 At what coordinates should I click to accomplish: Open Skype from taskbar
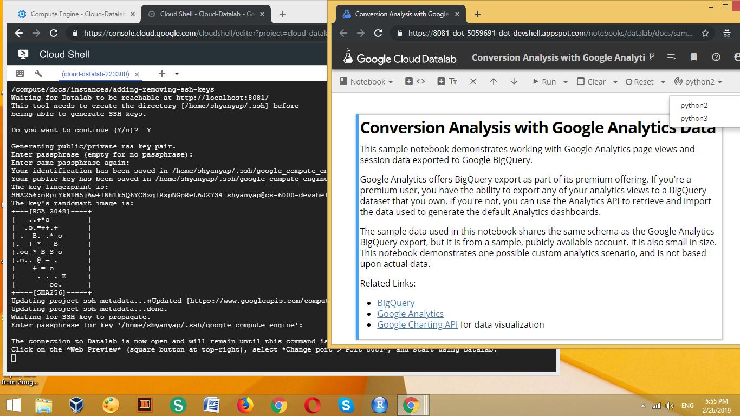pyautogui.click(x=346, y=405)
